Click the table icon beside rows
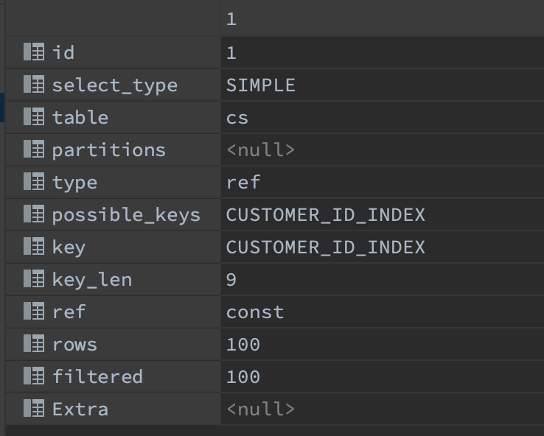Screen dimensions: 544x436 pyautogui.click(x=34, y=344)
